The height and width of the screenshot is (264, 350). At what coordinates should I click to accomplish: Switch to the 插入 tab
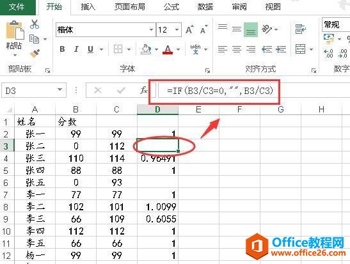[88, 6]
